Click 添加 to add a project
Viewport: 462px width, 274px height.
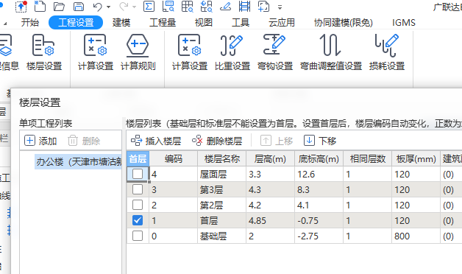point(40,141)
